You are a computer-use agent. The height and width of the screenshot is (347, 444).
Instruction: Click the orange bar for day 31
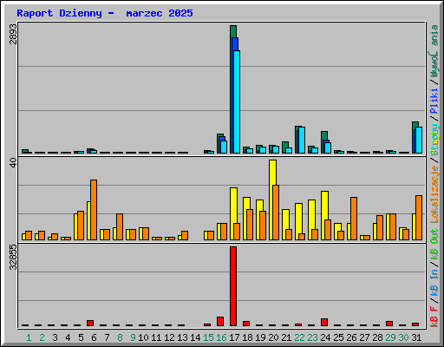[419, 218]
